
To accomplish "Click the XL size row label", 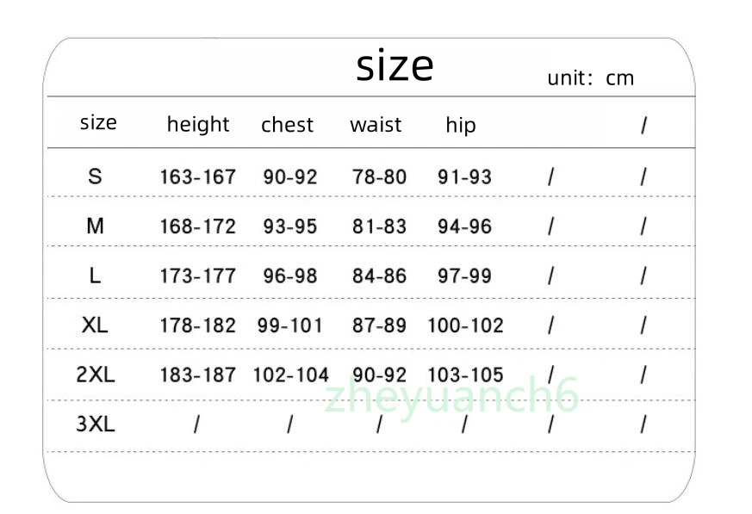I will coord(95,325).
